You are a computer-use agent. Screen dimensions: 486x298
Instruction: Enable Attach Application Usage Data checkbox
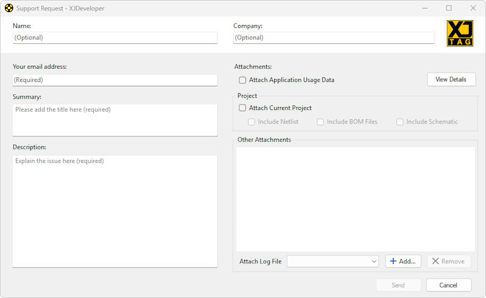(x=242, y=80)
